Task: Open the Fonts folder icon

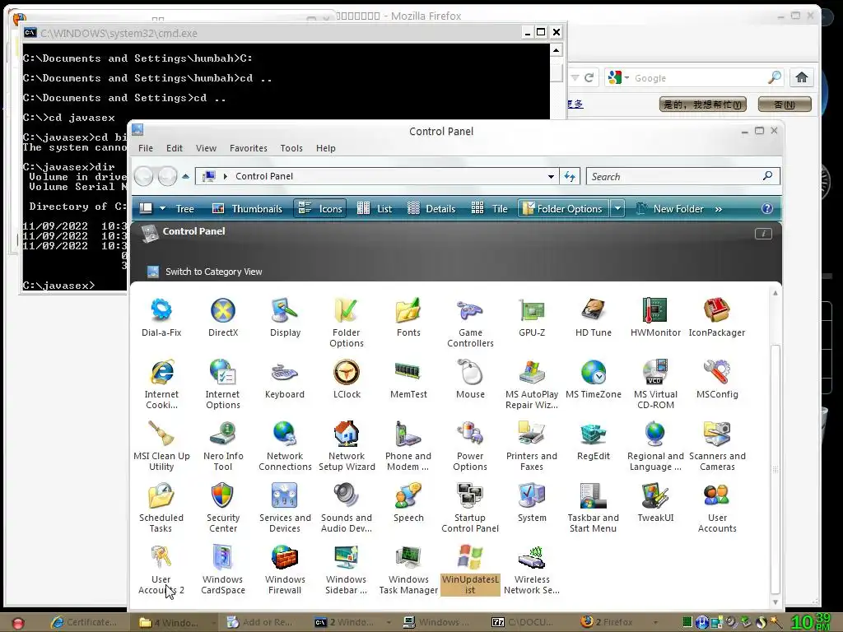Action: pyautogui.click(x=408, y=318)
